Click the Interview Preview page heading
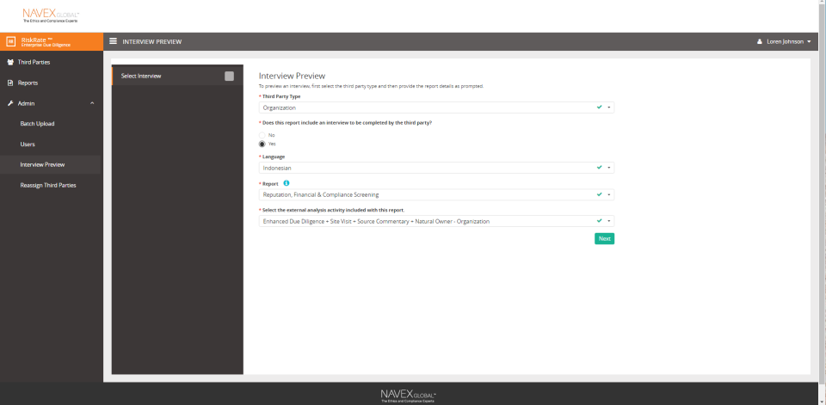This screenshot has height=405, width=826. (292, 76)
